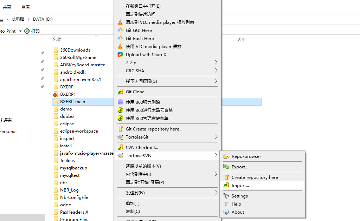The width and height of the screenshot is (360, 221).
Task: Click the printer icon next to 打印
Action: tap(27, 31)
